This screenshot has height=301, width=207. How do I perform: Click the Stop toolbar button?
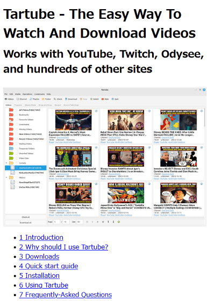pyautogui.click(x=83, y=99)
